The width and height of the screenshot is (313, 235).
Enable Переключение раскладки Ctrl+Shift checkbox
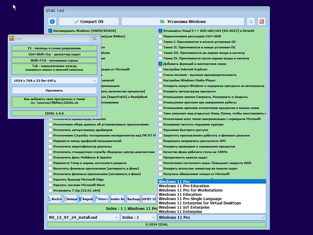pos(160,36)
